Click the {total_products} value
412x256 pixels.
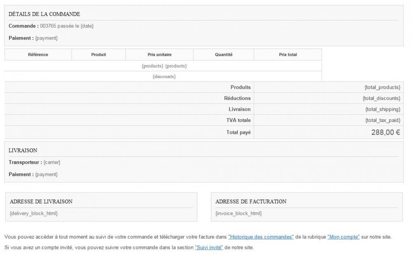[x=382, y=87]
